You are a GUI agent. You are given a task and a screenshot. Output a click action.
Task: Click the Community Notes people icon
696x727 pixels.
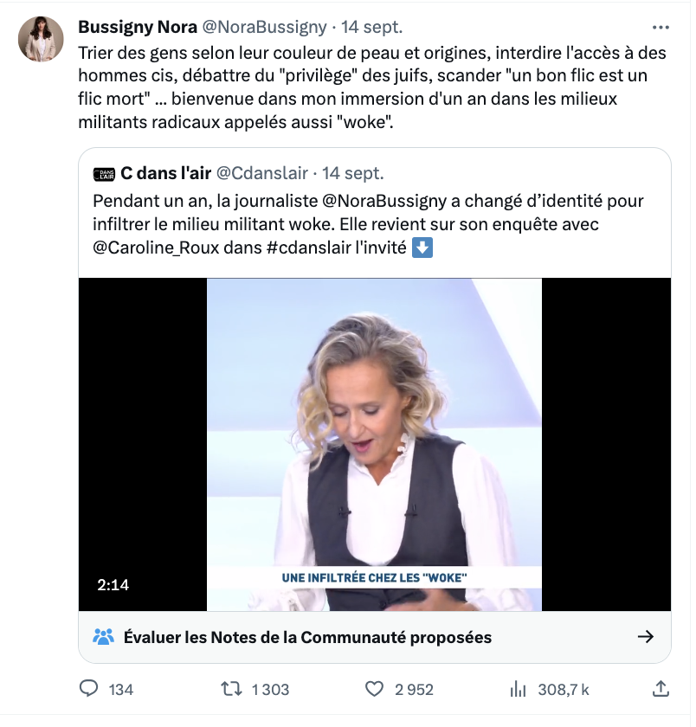tap(103, 637)
